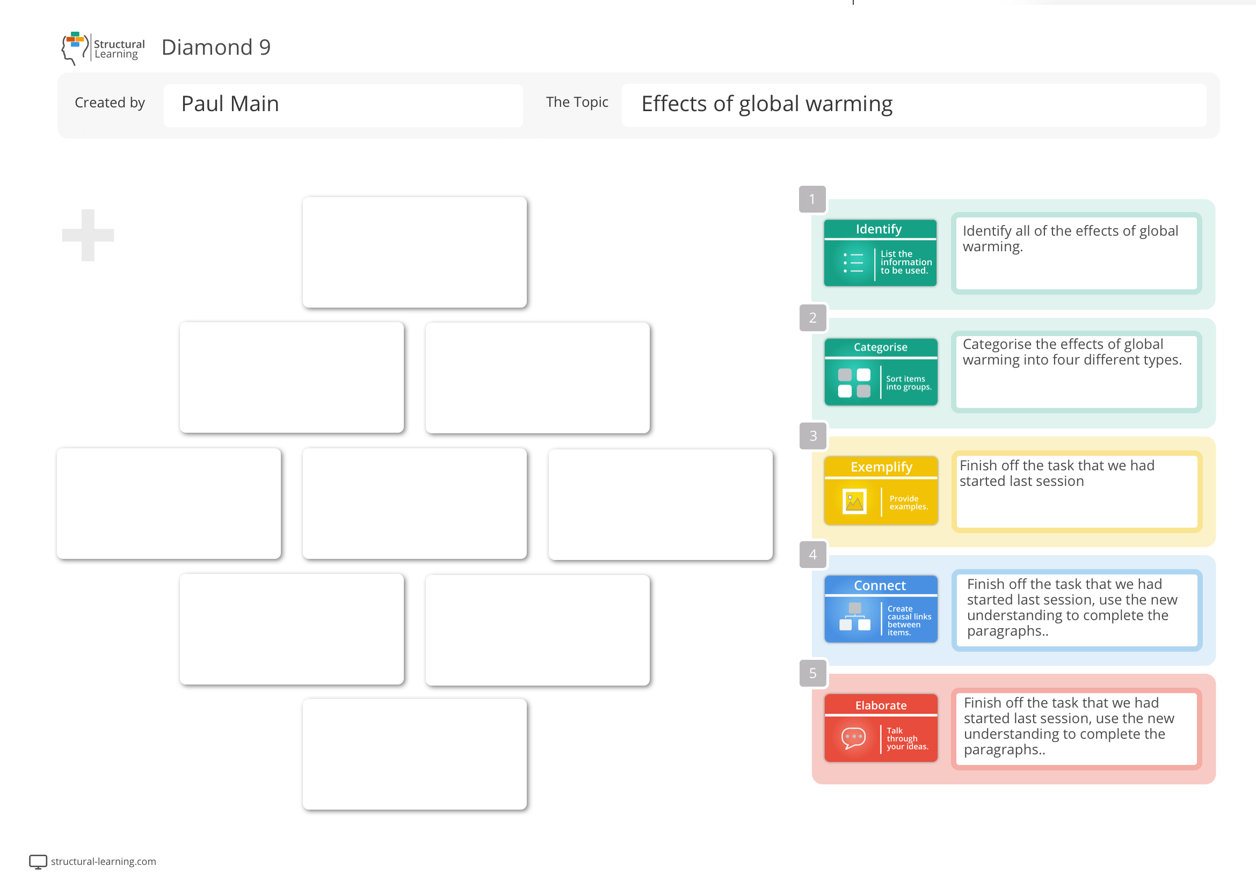The image size is (1256, 888).
Task: Select step 3 number badge
Action: [x=812, y=436]
